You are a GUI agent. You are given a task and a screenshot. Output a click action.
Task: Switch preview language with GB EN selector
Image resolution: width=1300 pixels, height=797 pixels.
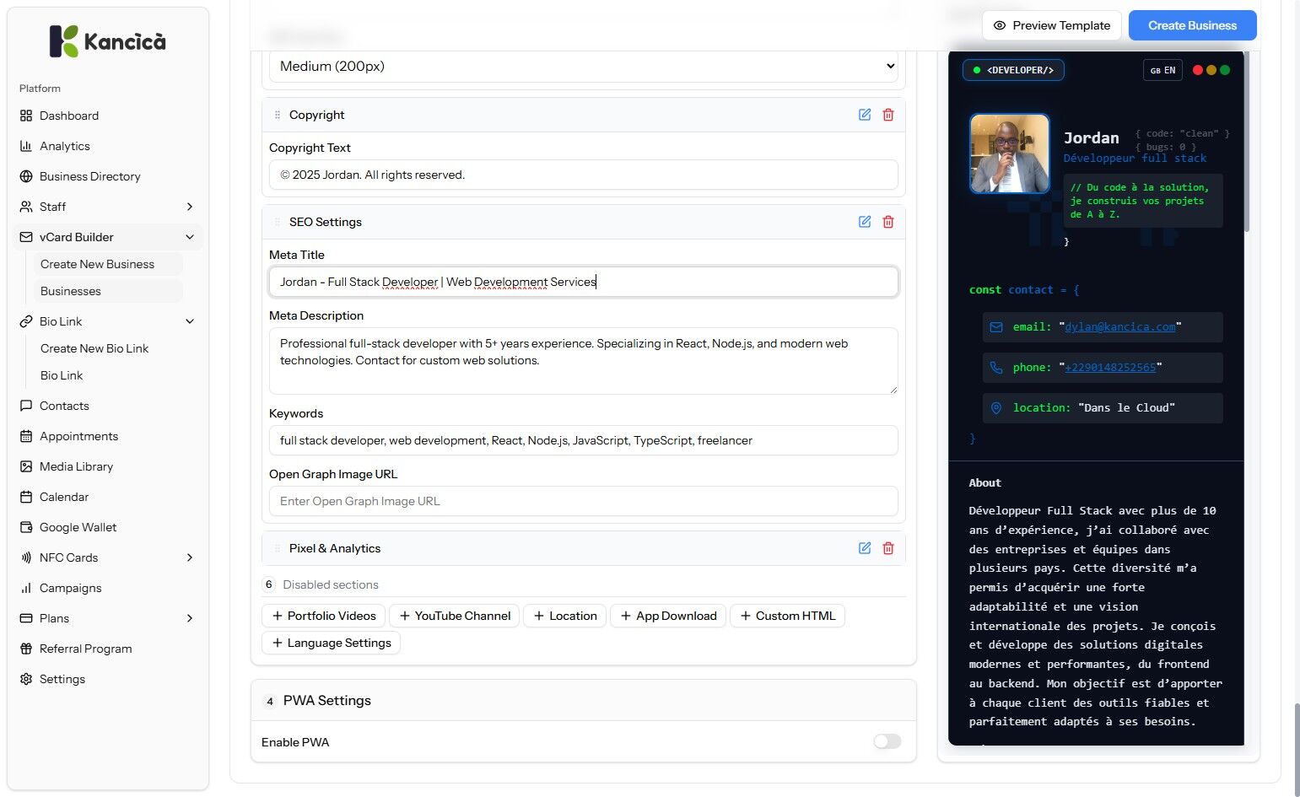tap(1162, 70)
